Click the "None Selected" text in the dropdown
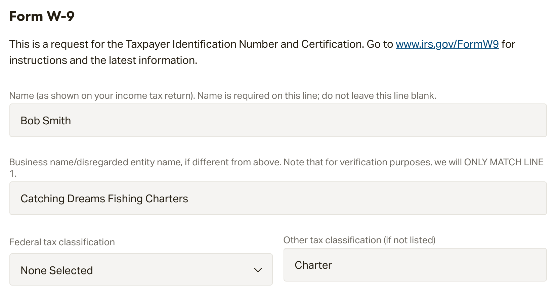The width and height of the screenshot is (557, 299). tap(57, 270)
